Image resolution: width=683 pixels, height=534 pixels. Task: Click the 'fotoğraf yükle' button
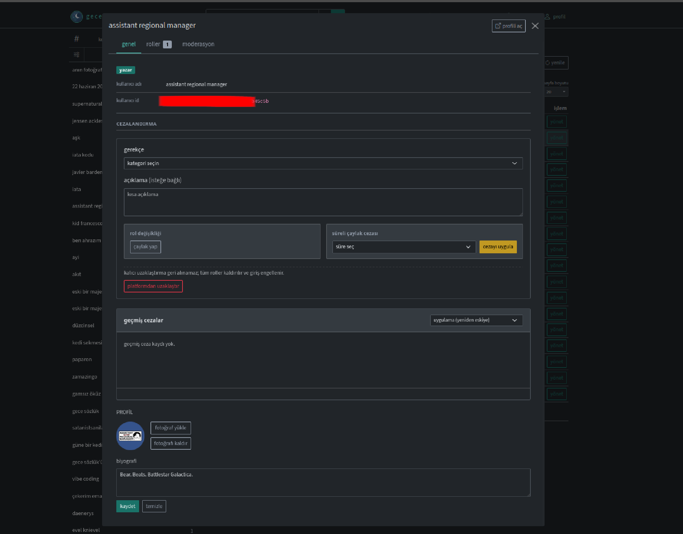click(x=171, y=428)
